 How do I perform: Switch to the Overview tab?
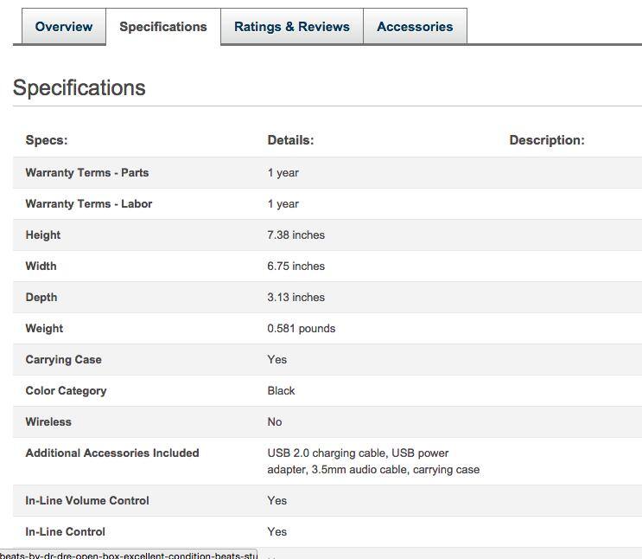click(x=63, y=27)
